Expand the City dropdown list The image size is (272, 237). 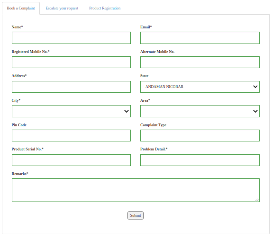coord(71,111)
